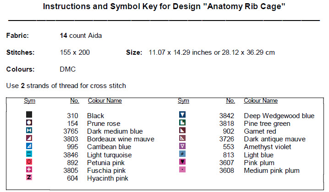Image resolution: width=329 pixels, height=192 pixels.
Task: Click the Carribean blue symbol icon
Action: coord(29,146)
